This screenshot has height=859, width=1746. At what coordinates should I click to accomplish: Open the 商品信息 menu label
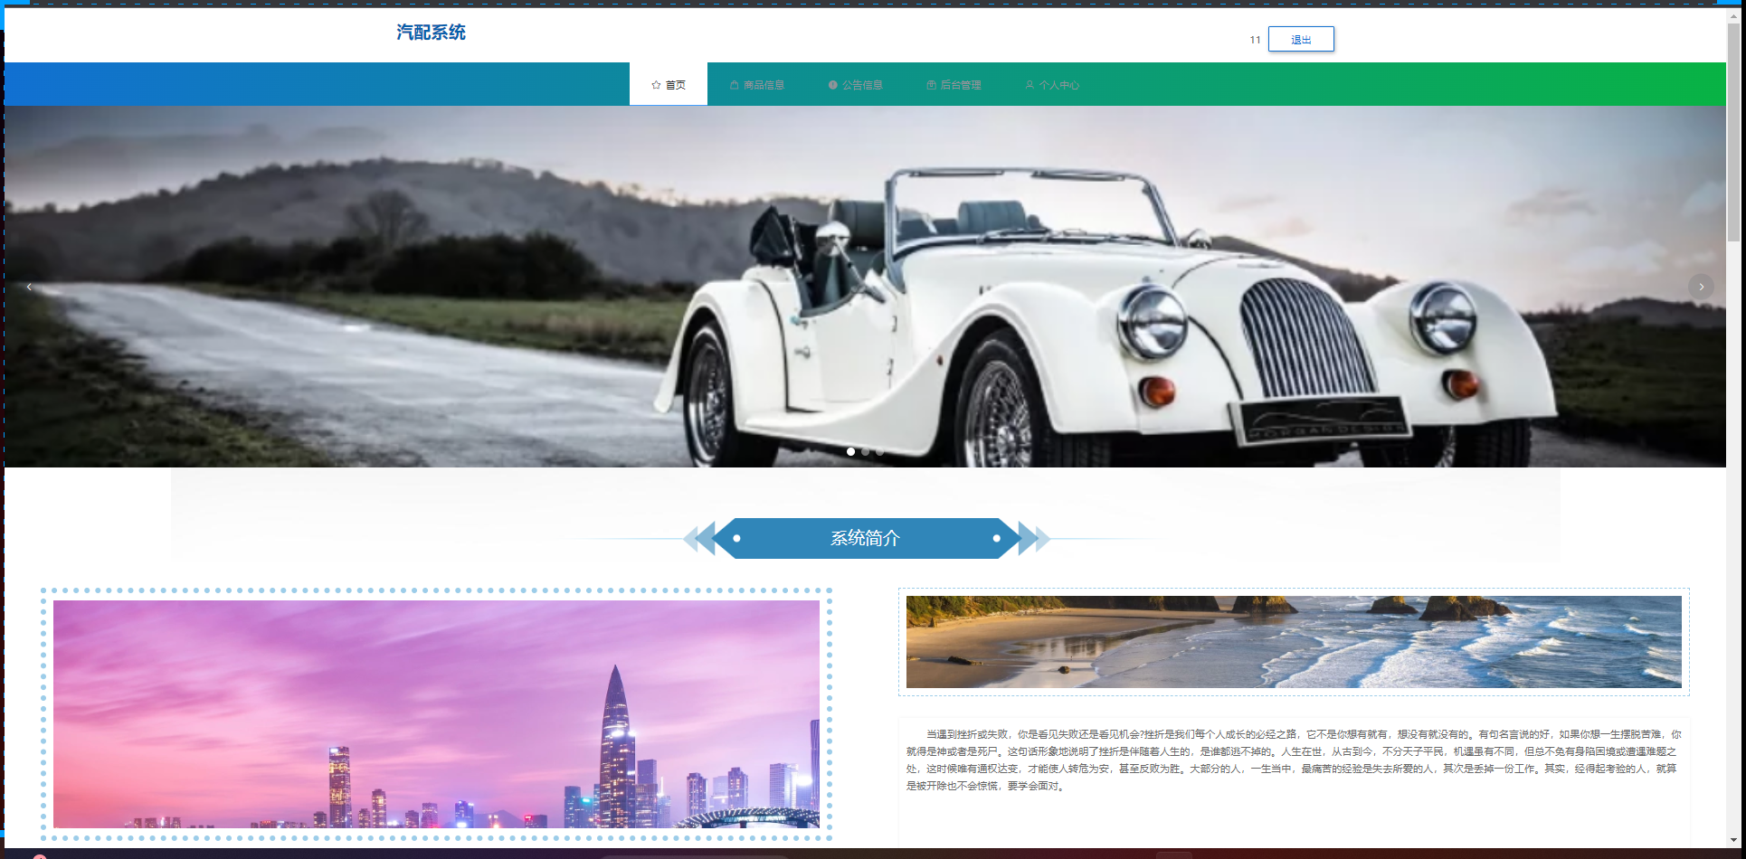click(x=764, y=85)
